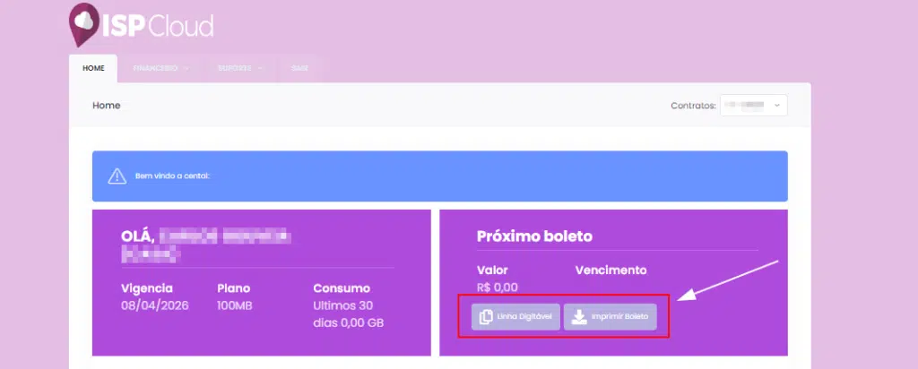Expand the Suporte menu arrow
The height and width of the screenshot is (369, 918).
coord(260,68)
